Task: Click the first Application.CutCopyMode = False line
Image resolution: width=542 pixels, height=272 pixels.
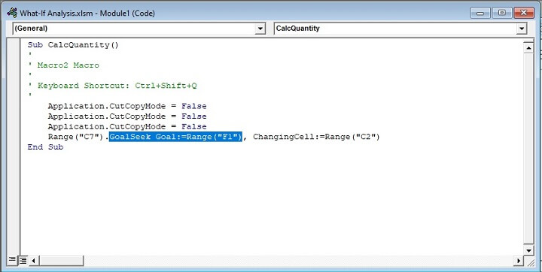Action: [127, 106]
